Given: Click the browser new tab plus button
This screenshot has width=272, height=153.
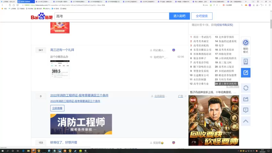Looking at the screenshot, I should (246, 2).
